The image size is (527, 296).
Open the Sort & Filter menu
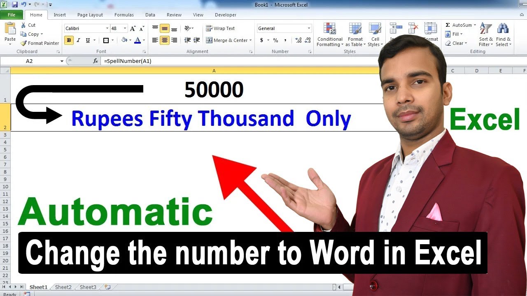486,35
